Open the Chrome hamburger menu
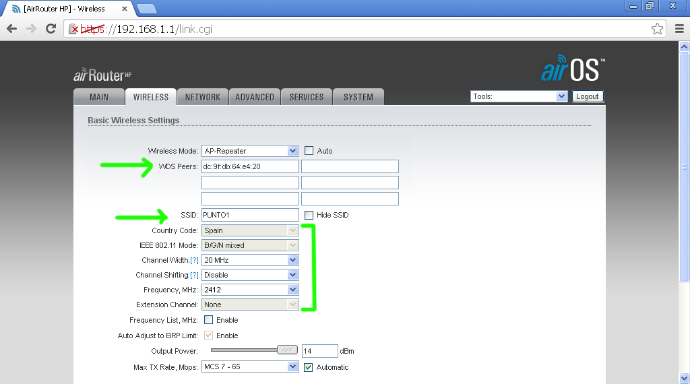 click(679, 29)
